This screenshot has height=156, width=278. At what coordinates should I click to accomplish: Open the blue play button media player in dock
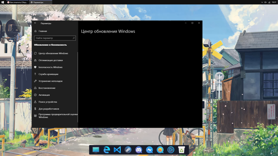[x=171, y=150]
